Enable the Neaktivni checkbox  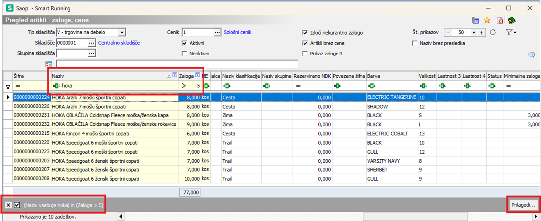point(184,54)
